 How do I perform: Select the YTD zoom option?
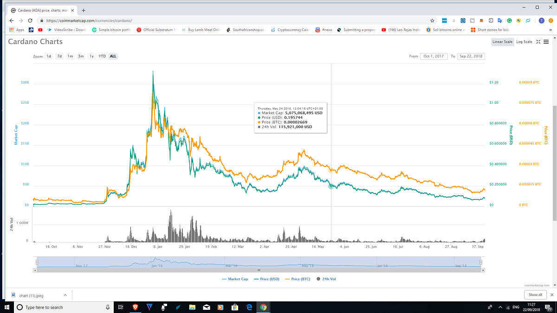[x=102, y=56]
